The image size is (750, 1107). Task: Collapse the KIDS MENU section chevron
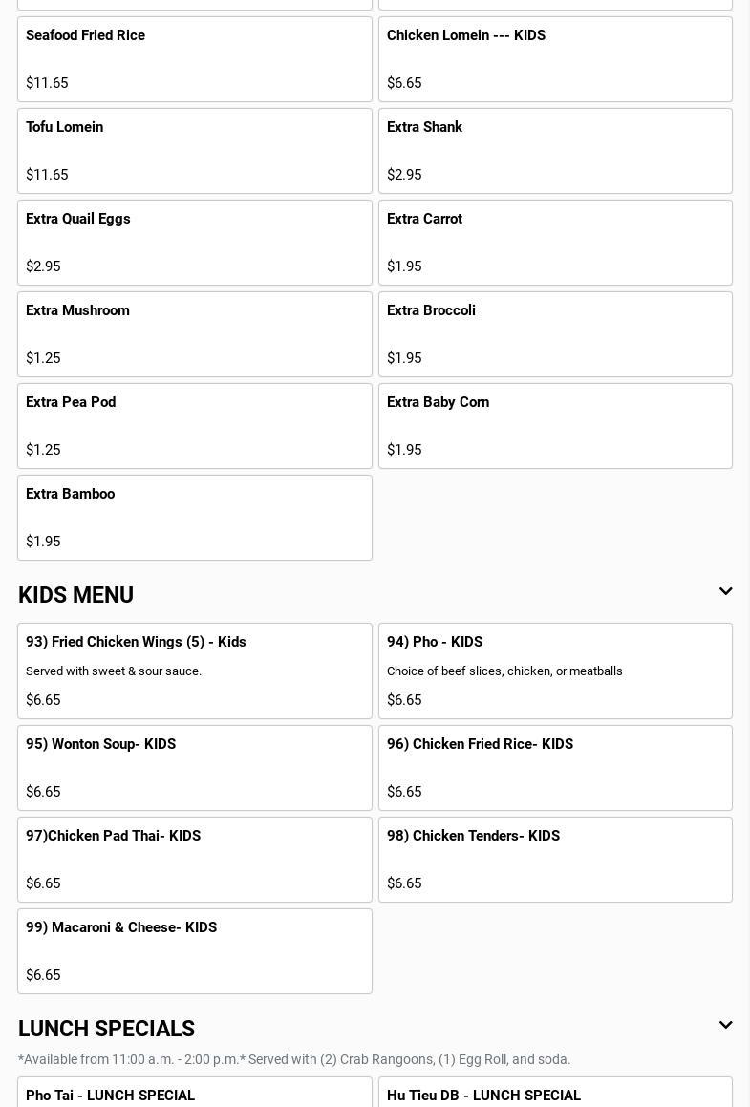[725, 592]
